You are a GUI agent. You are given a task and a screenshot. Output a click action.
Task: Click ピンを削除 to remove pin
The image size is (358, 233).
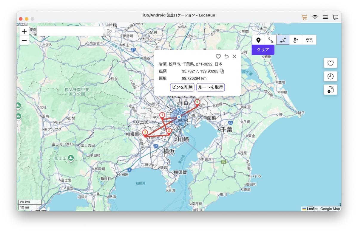[x=182, y=87]
